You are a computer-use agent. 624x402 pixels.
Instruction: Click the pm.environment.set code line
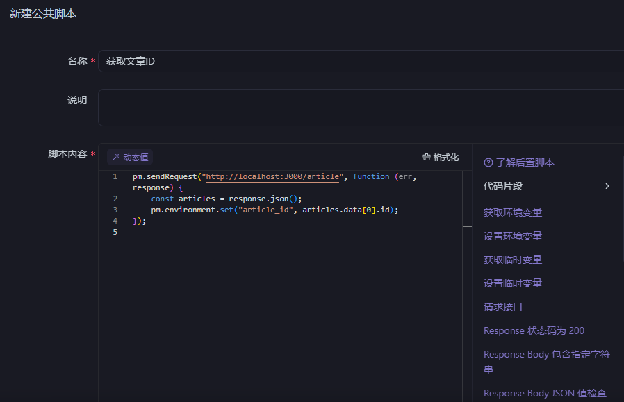tap(274, 210)
